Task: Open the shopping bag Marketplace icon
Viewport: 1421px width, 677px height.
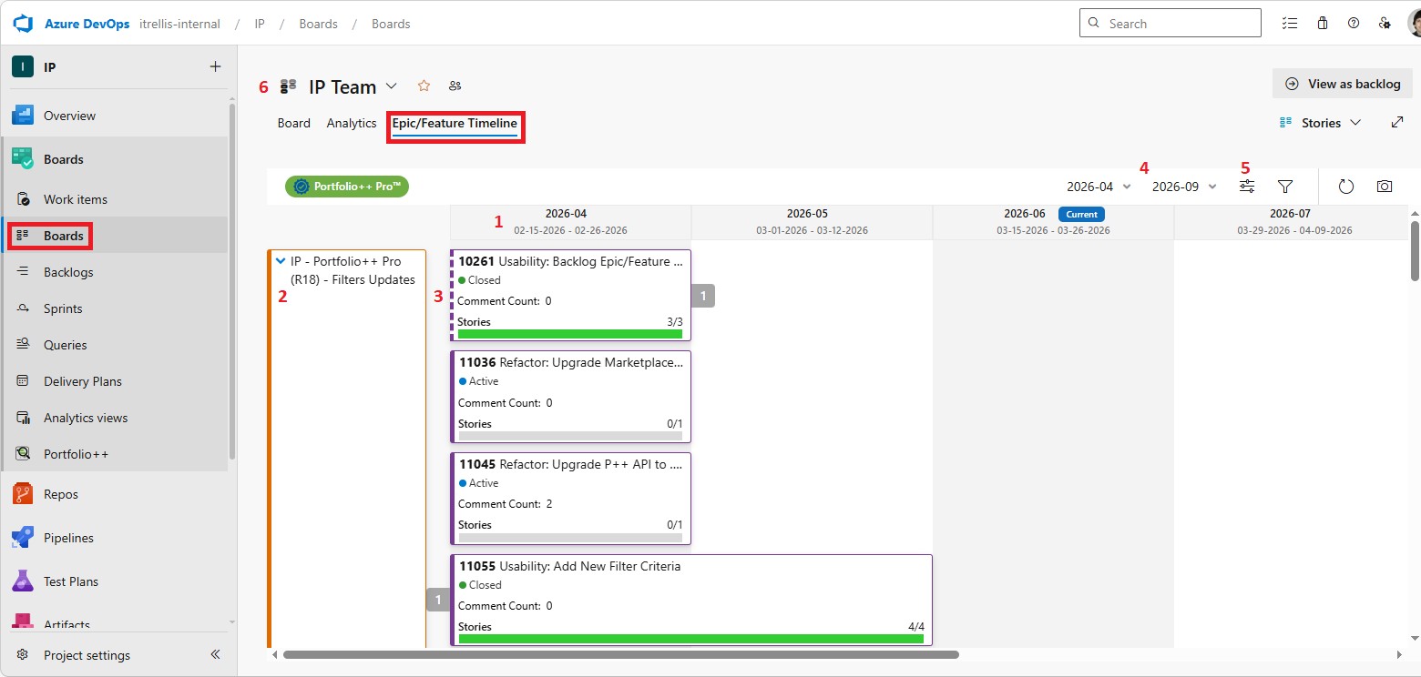Action: click(1323, 24)
